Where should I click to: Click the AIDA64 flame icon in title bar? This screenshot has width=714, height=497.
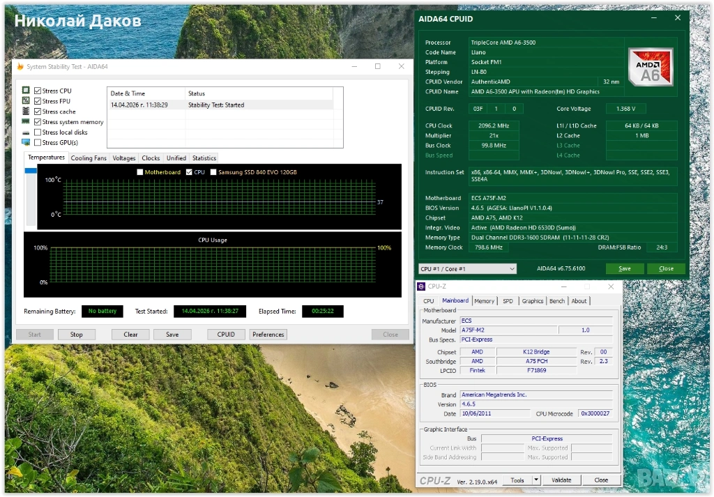20,67
